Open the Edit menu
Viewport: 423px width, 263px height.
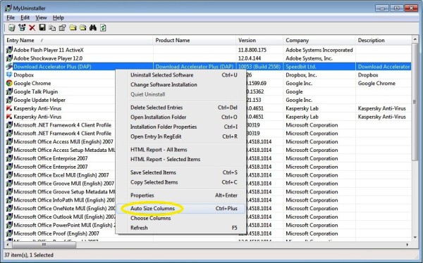(25, 18)
